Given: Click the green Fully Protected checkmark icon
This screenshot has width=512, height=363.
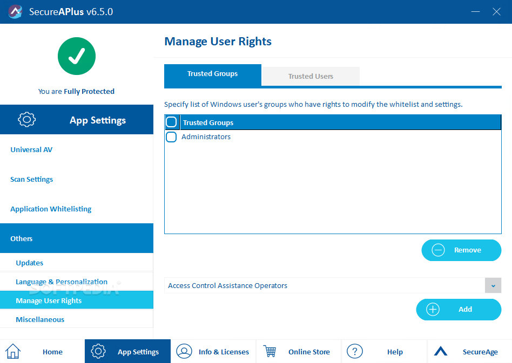Looking at the screenshot, I should pos(77,56).
